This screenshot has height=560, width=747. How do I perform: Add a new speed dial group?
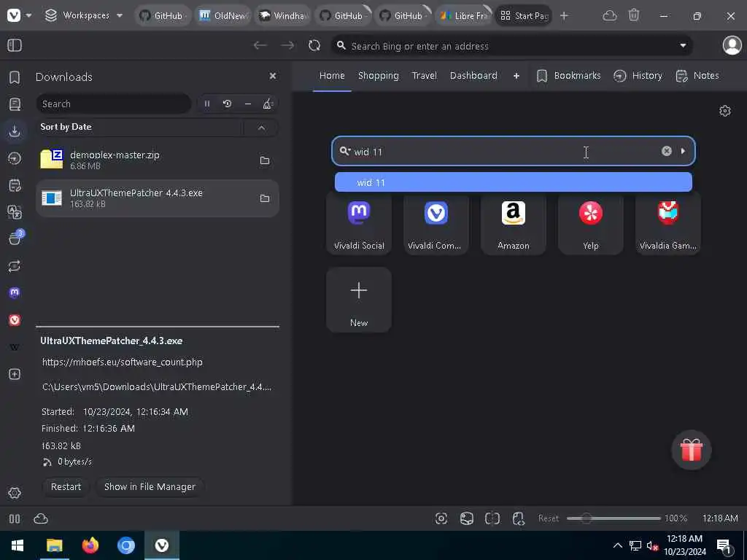pos(516,76)
